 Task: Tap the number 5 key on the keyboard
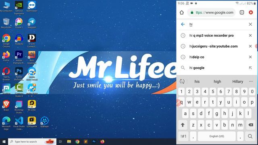[x=213, y=91]
